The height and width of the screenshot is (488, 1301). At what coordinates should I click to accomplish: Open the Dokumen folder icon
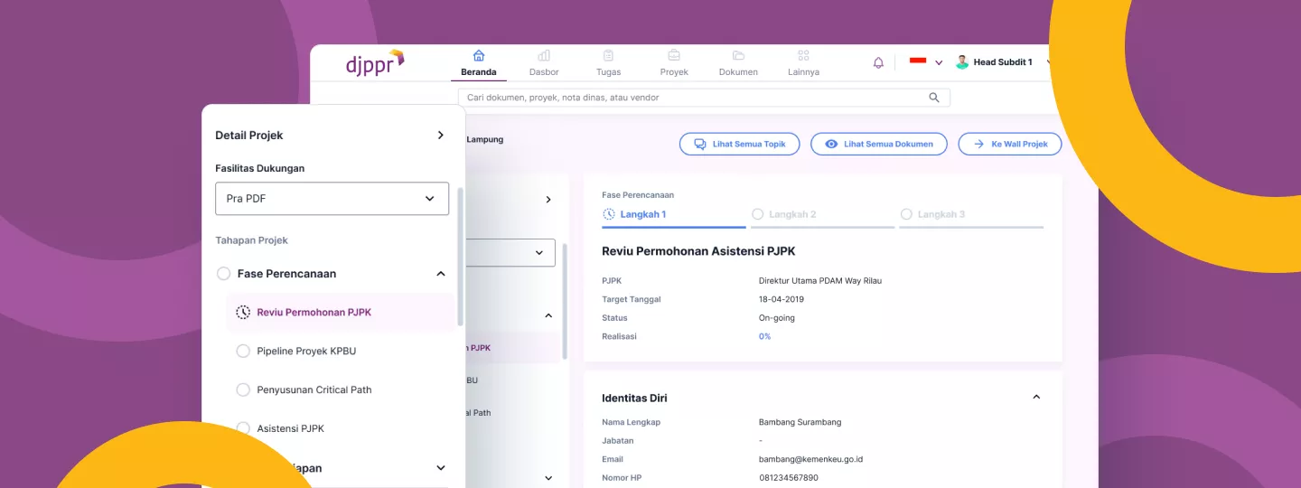pyautogui.click(x=738, y=55)
